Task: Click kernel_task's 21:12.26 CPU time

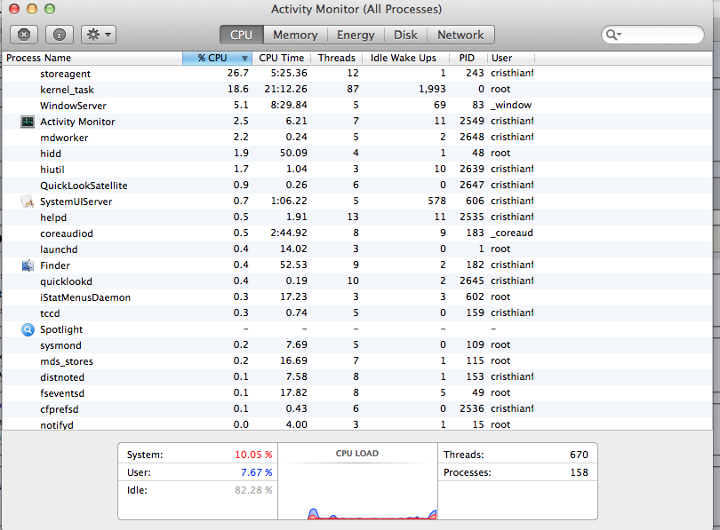Action: [285, 89]
